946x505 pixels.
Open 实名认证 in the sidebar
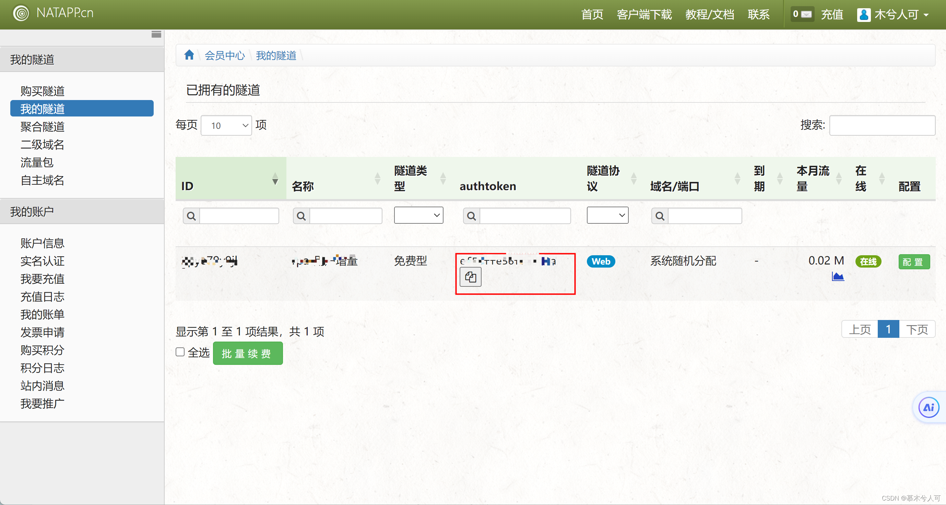coord(42,261)
